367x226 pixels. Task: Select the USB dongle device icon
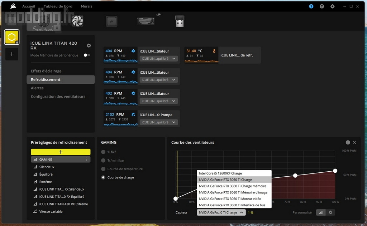point(180,21)
